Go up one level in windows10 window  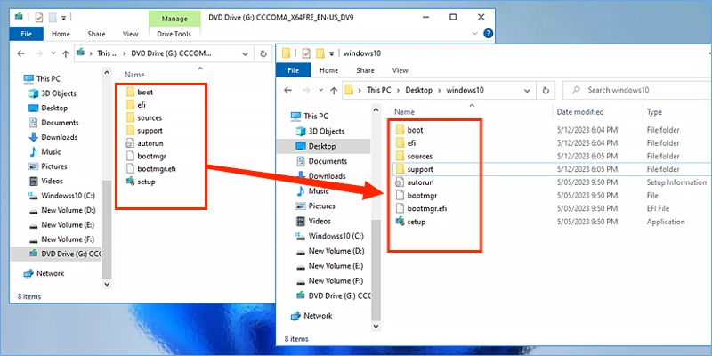coord(333,91)
